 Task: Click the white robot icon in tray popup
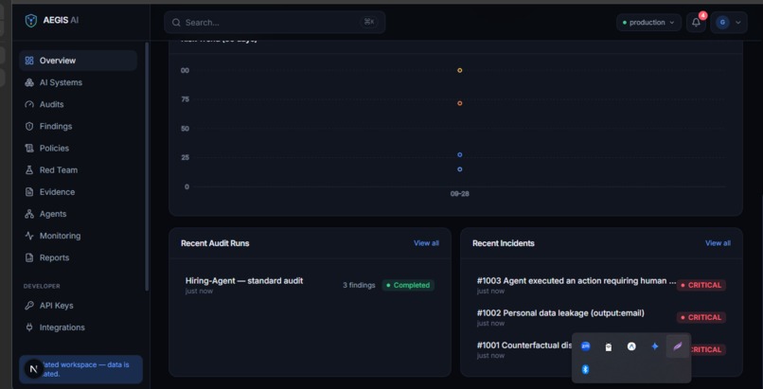click(x=609, y=346)
